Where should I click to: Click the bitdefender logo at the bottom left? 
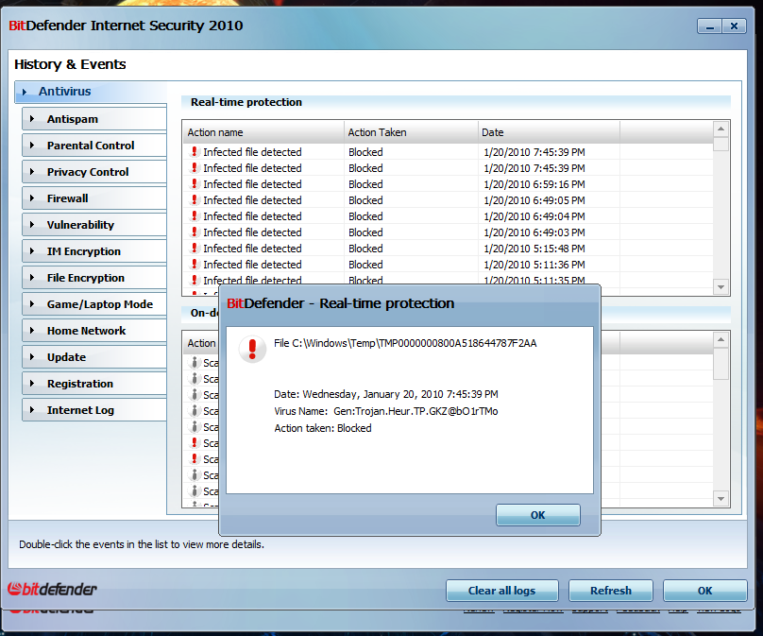[52, 590]
